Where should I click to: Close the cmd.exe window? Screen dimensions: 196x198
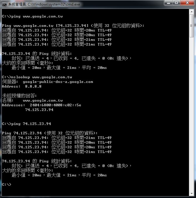point(187,3)
